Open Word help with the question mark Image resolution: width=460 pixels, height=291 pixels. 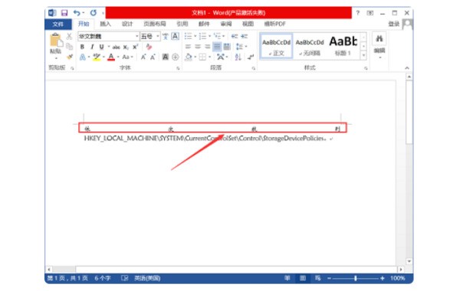pos(357,12)
